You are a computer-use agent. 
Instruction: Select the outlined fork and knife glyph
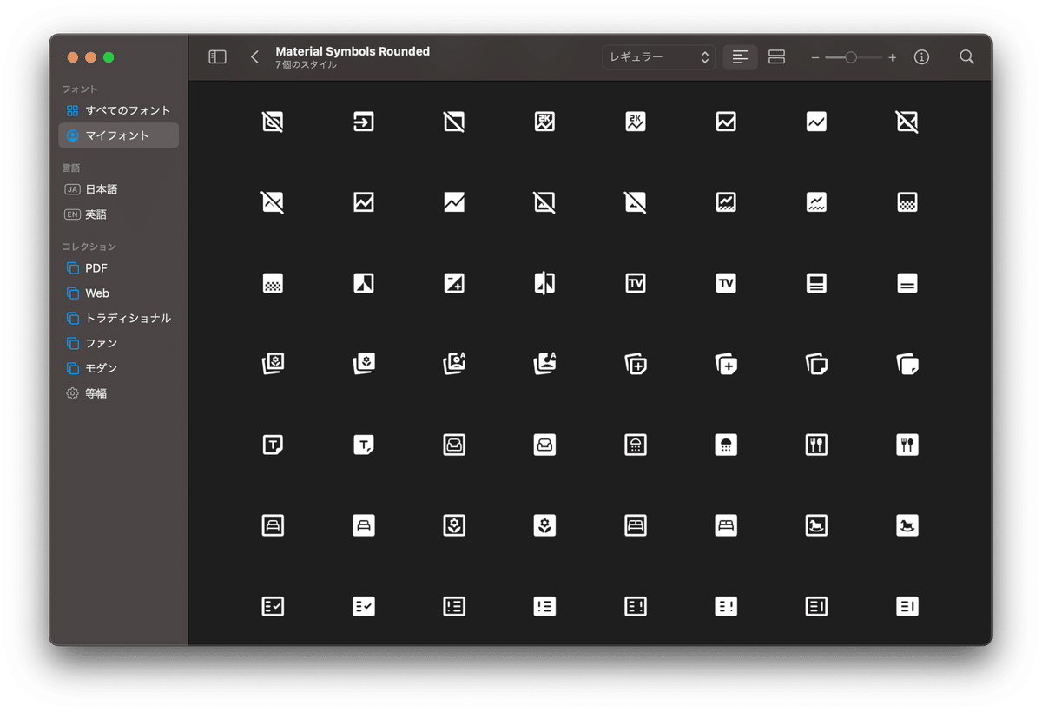816,445
